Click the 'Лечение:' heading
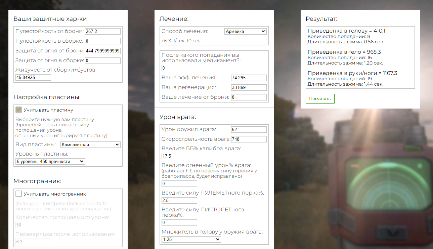The image size is (433, 249). point(174,19)
